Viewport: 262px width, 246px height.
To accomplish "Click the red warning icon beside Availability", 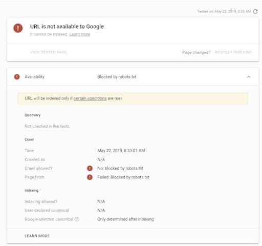I will point(17,77).
